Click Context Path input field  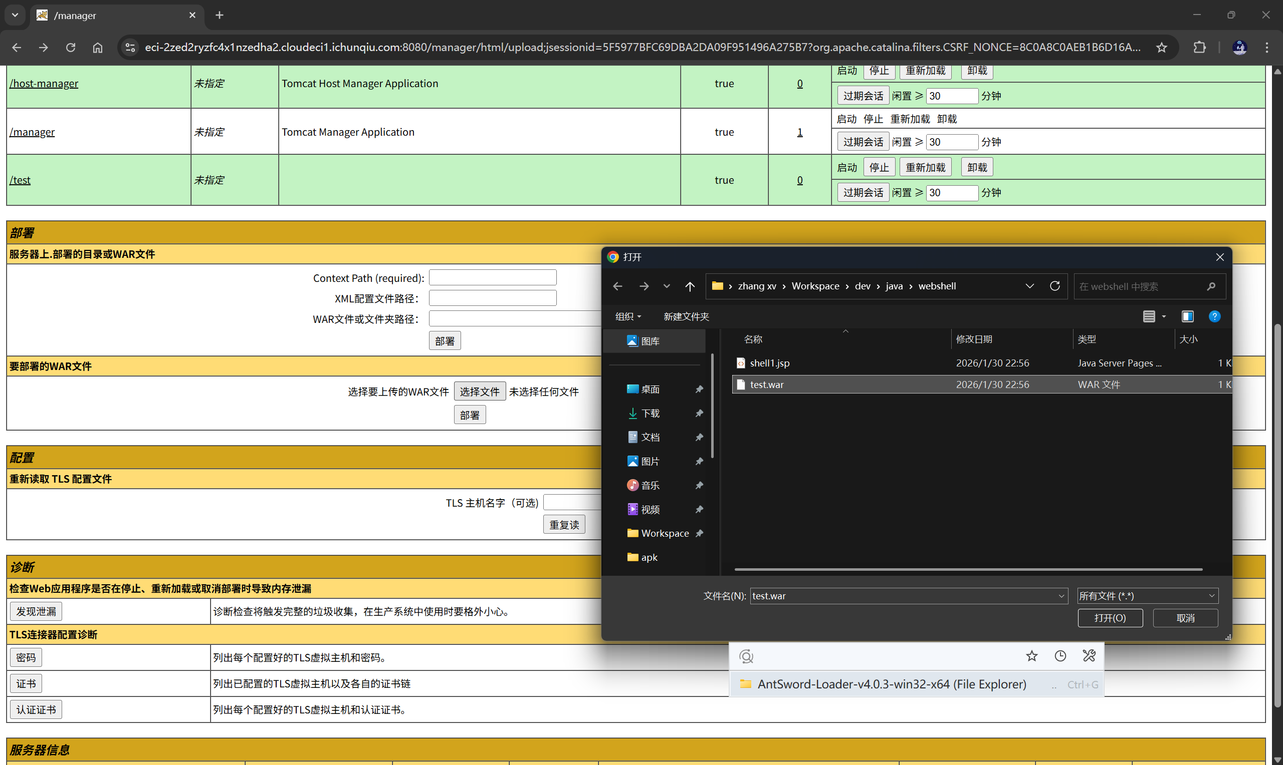(493, 277)
